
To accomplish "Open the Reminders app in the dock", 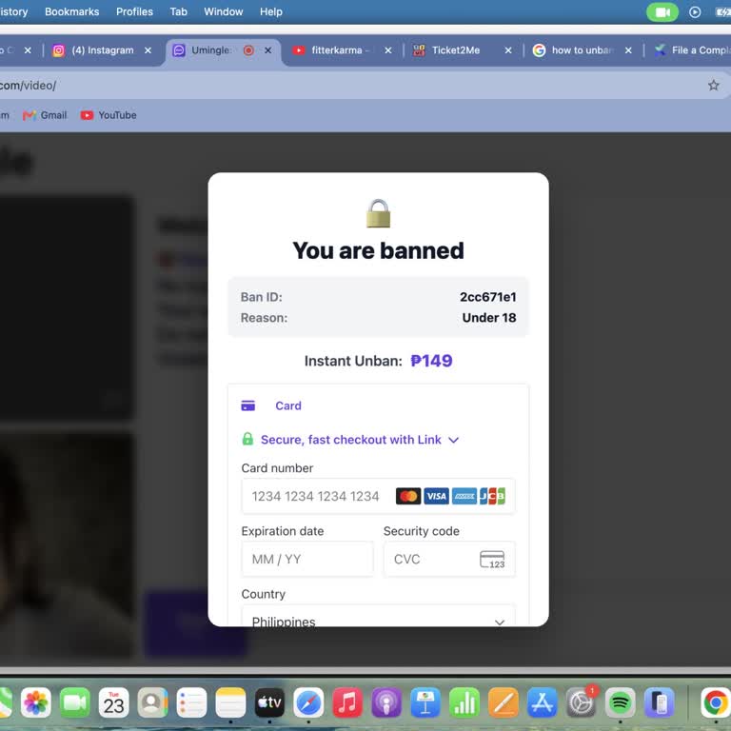I will click(x=191, y=702).
